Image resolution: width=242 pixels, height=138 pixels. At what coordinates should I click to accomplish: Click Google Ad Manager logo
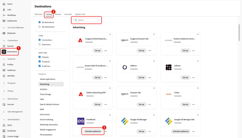[x=125, y=121]
